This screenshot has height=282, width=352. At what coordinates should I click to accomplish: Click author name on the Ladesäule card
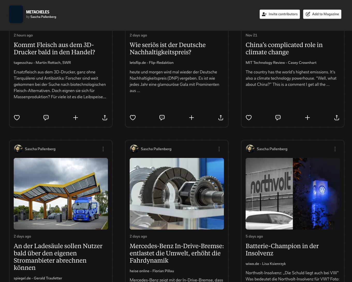pyautogui.click(x=40, y=149)
